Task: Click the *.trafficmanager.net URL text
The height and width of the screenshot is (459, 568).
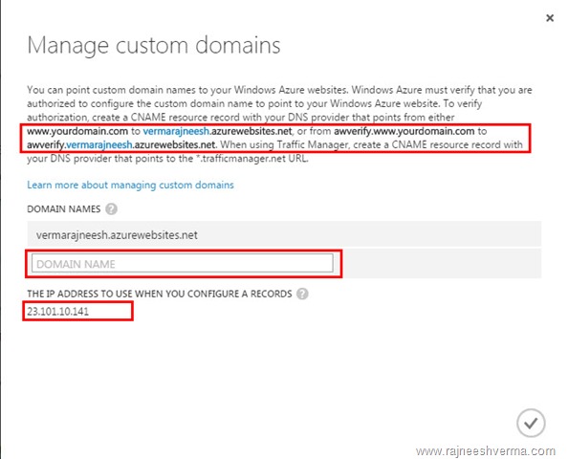Action: click(253, 159)
